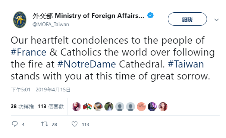Open the last liker avatar on right
The height and width of the screenshot is (138, 226).
(163, 107)
